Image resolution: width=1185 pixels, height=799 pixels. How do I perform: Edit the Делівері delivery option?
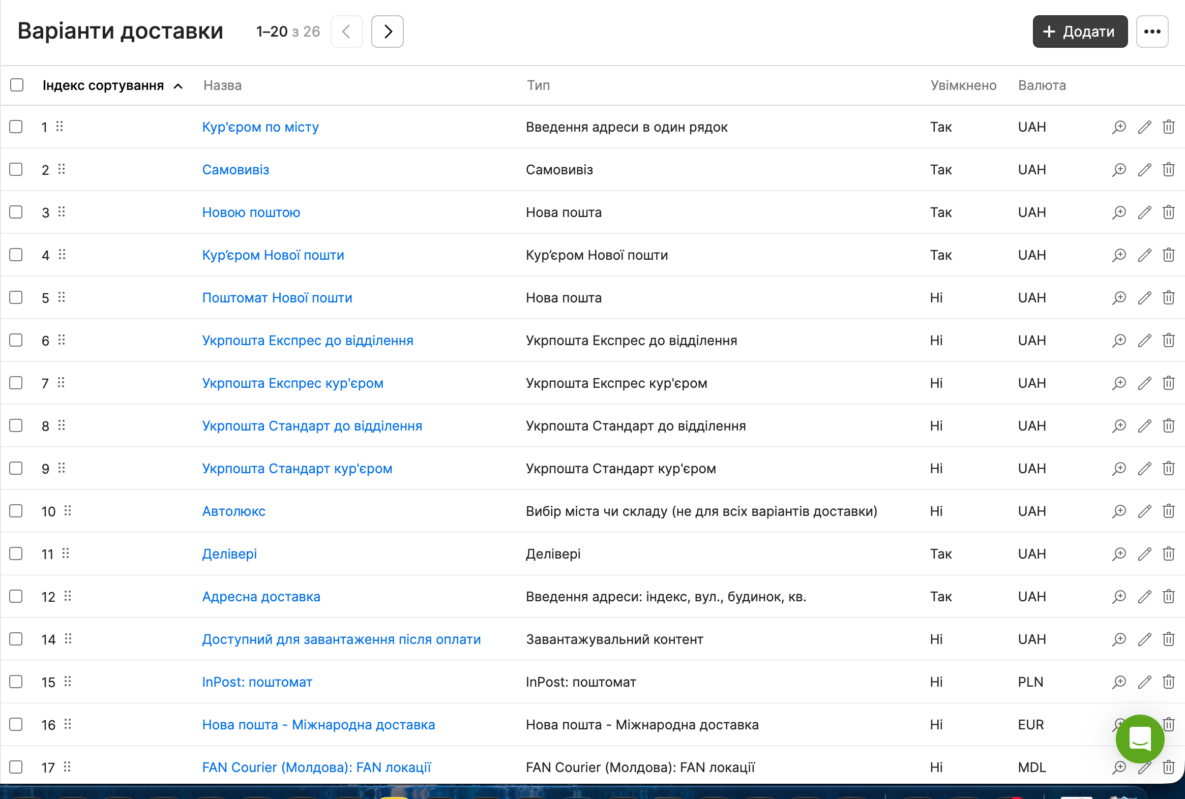pos(1144,554)
